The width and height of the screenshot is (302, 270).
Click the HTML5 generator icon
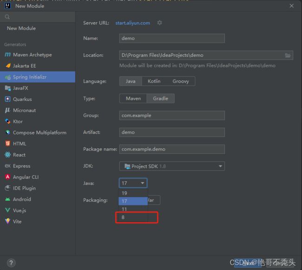(x=8, y=144)
